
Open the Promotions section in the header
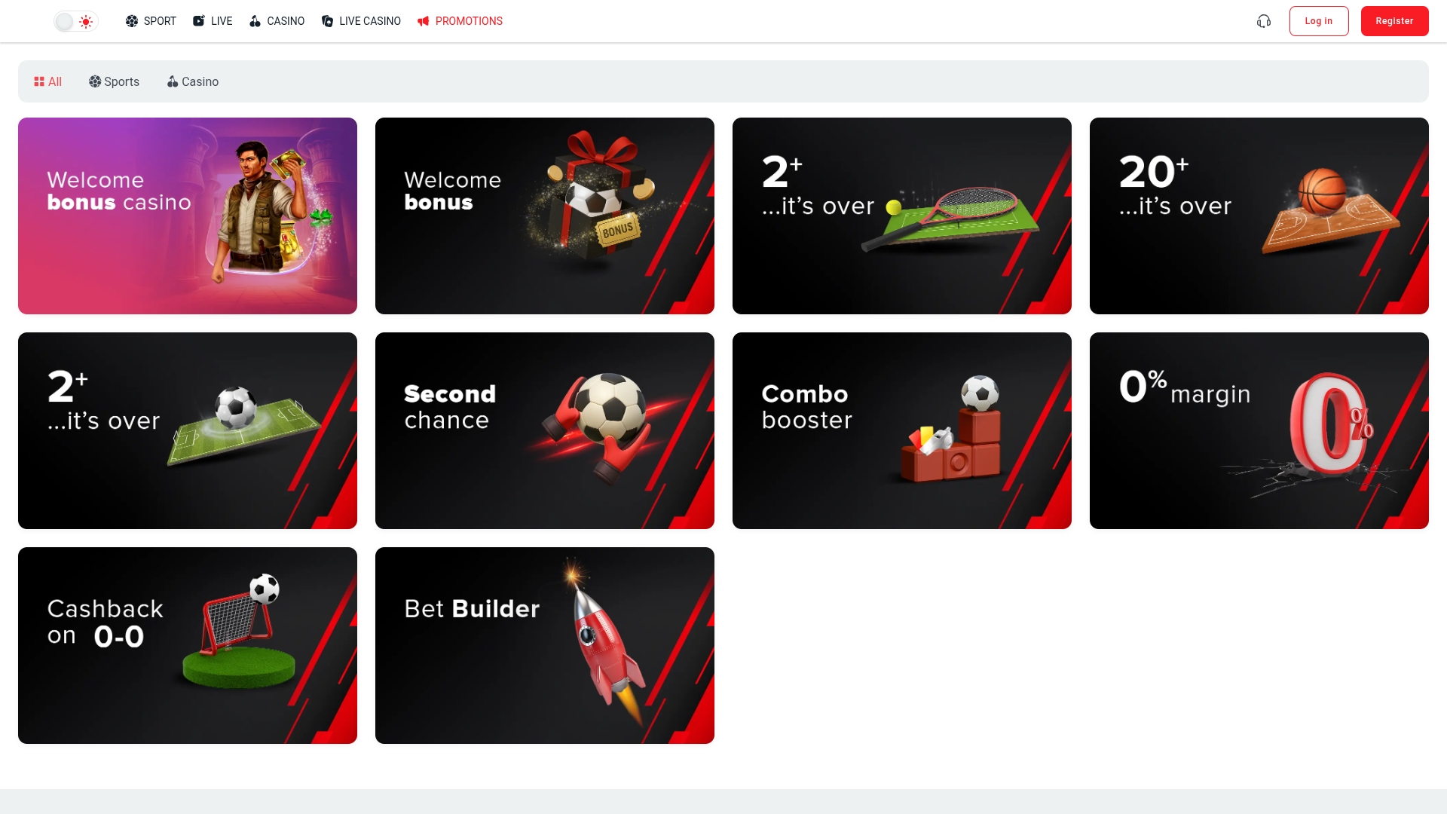pyautogui.click(x=460, y=21)
